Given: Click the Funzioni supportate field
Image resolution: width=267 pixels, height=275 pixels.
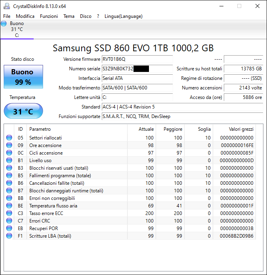Looking at the screenshot, I should click(182, 116).
